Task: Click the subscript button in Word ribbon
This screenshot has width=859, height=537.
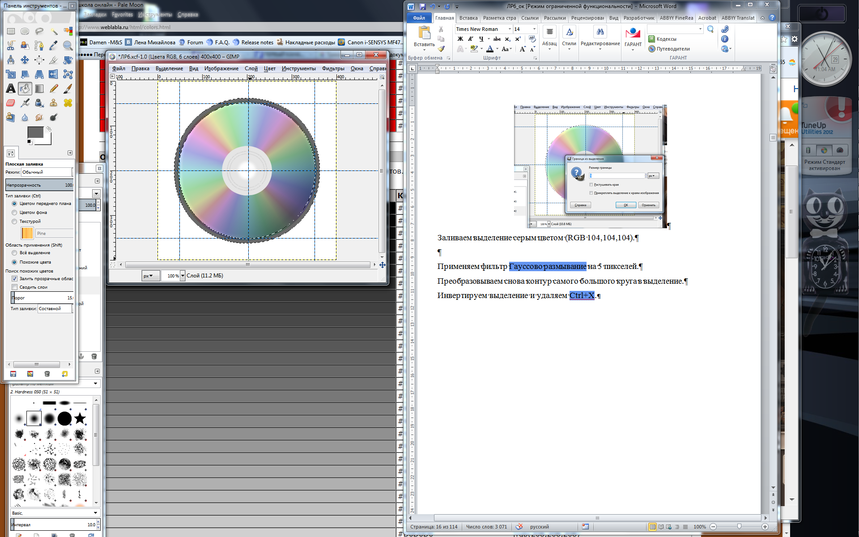Action: pyautogui.click(x=508, y=39)
